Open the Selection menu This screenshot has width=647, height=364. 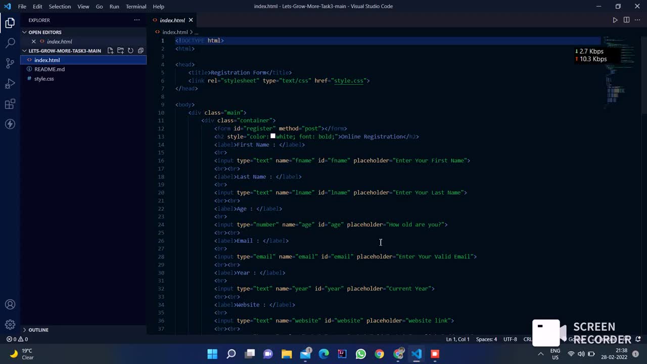point(60,7)
